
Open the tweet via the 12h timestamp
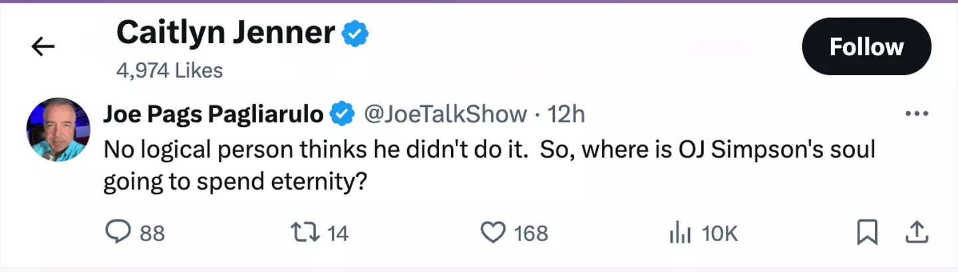pyautogui.click(x=565, y=114)
